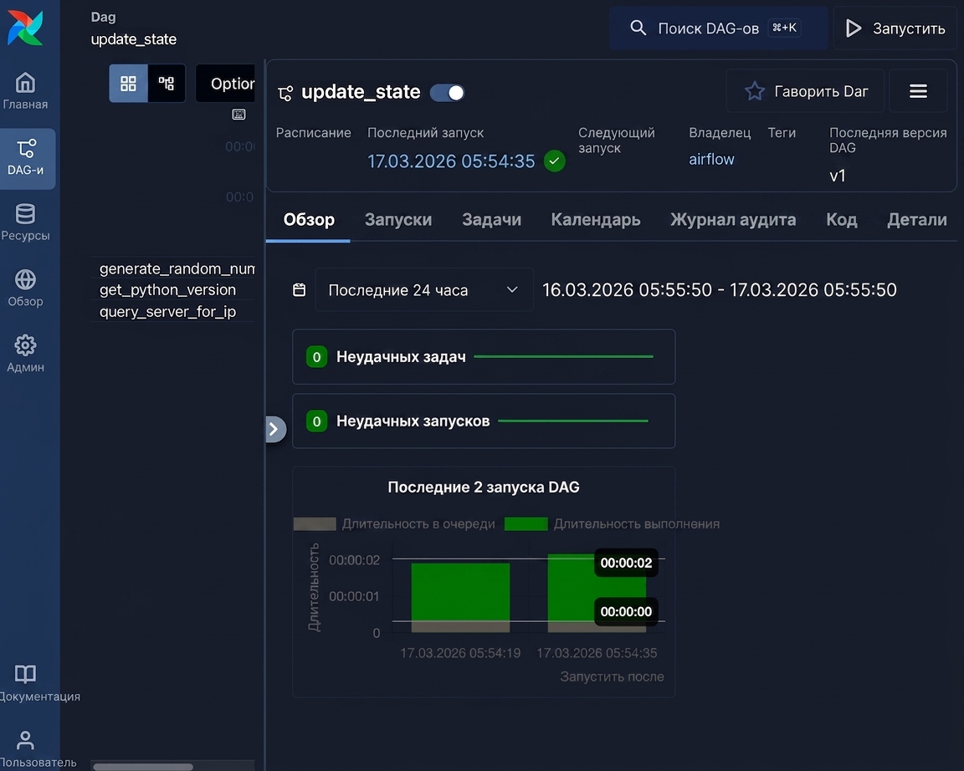Click the DAG icon next to update_state title

[x=285, y=94]
